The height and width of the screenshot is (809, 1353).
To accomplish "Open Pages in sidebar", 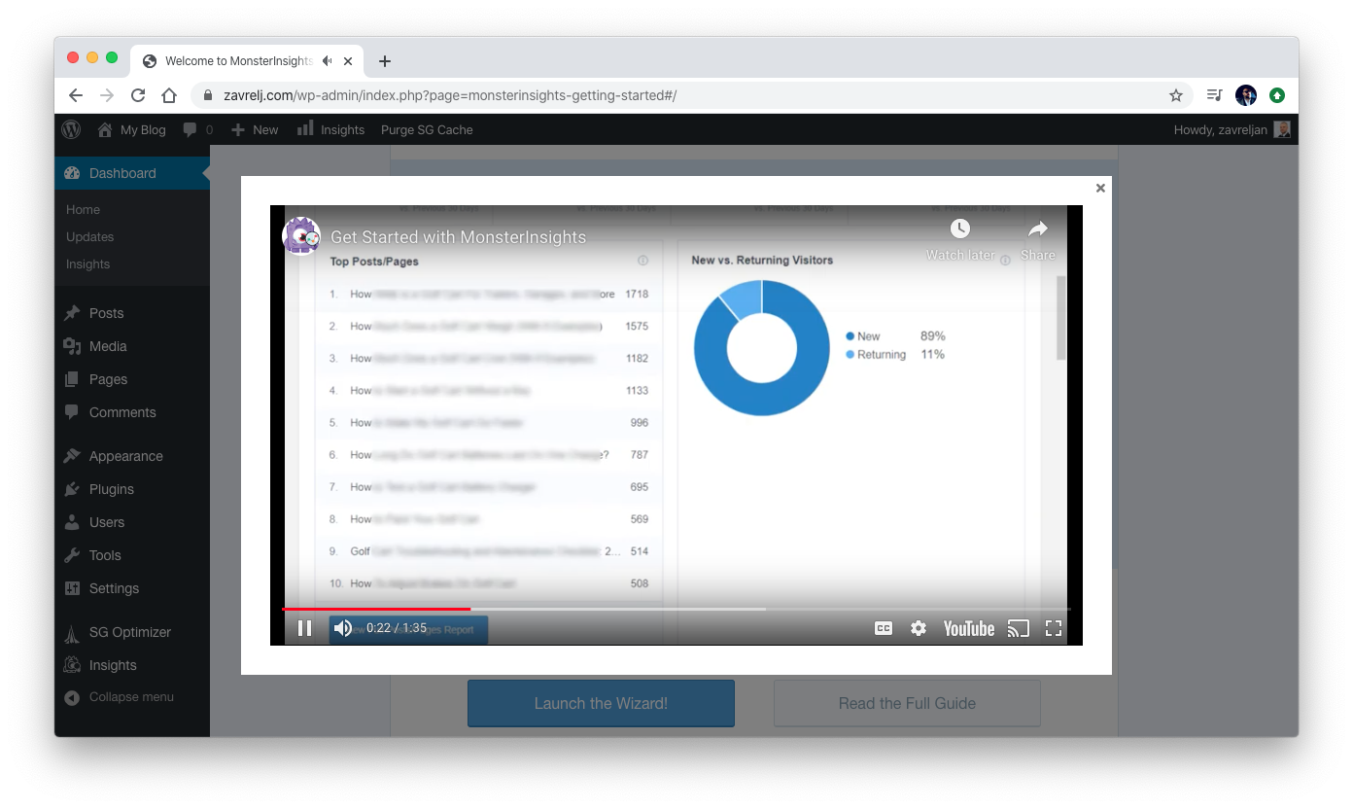I will tap(132, 379).
